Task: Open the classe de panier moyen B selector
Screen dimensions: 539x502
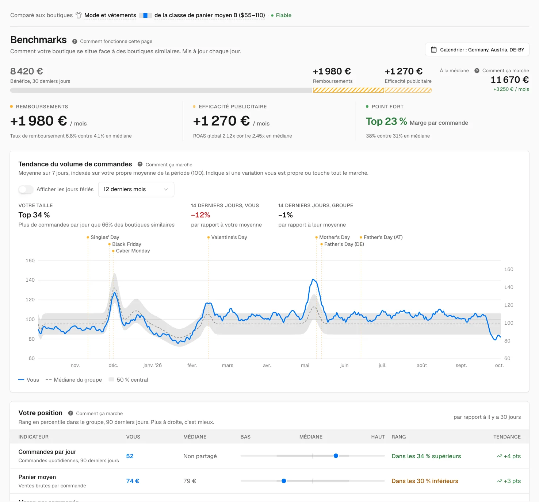Action: [210, 15]
